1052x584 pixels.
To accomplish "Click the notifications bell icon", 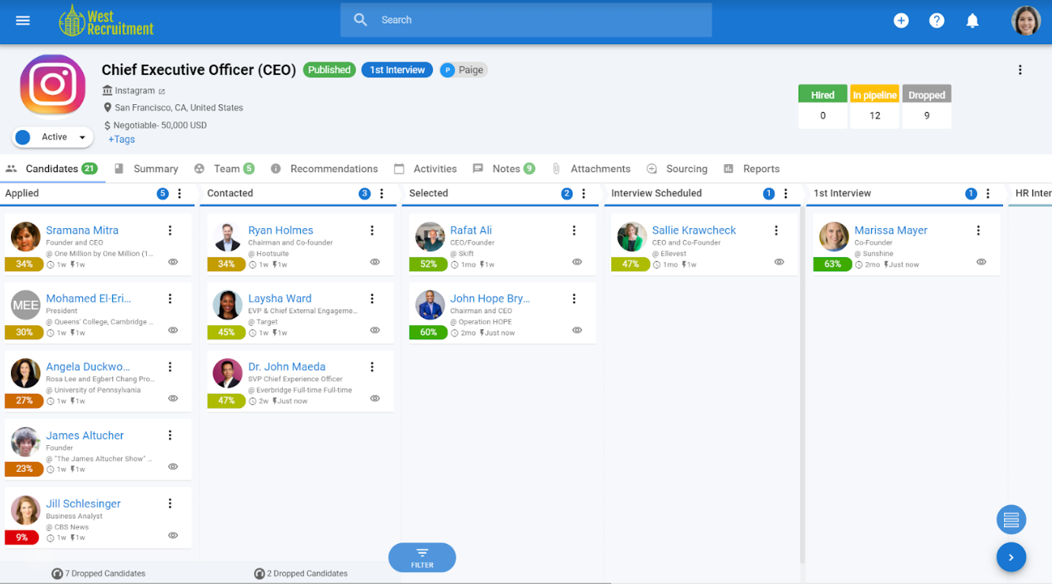I will pos(972,21).
